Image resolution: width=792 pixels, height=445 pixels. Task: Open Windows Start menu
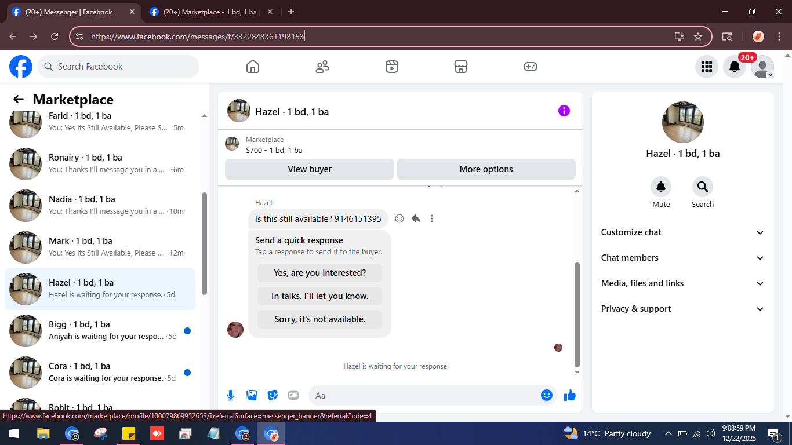pos(14,433)
